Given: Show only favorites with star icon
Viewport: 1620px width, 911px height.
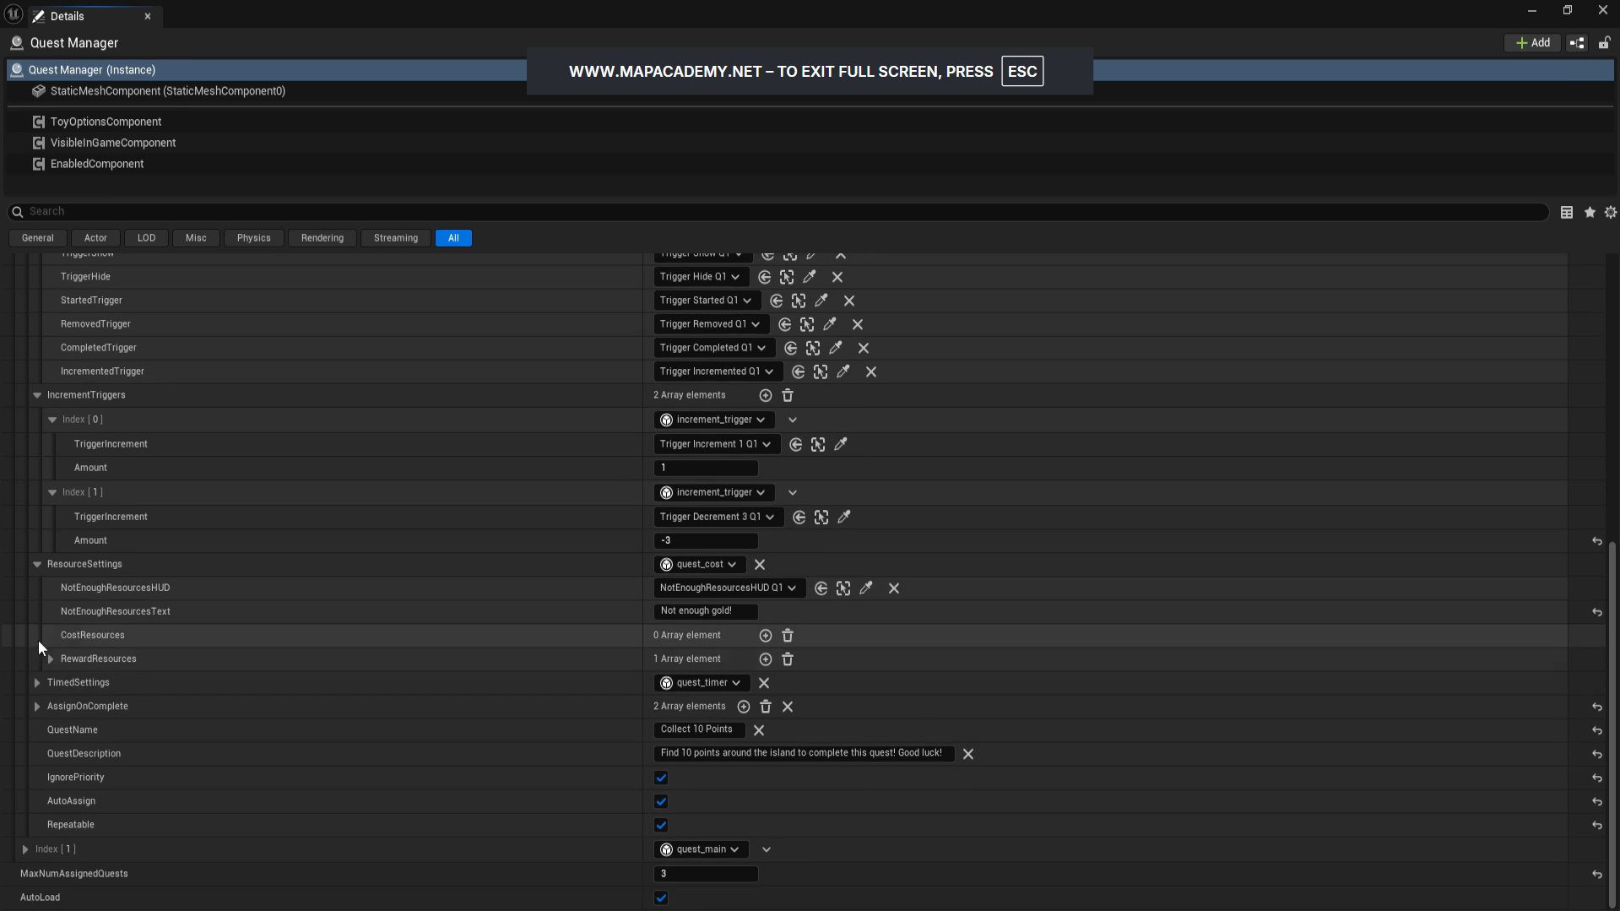Looking at the screenshot, I should [x=1589, y=212].
